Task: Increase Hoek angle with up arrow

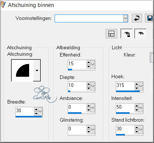Action: tap(137, 84)
